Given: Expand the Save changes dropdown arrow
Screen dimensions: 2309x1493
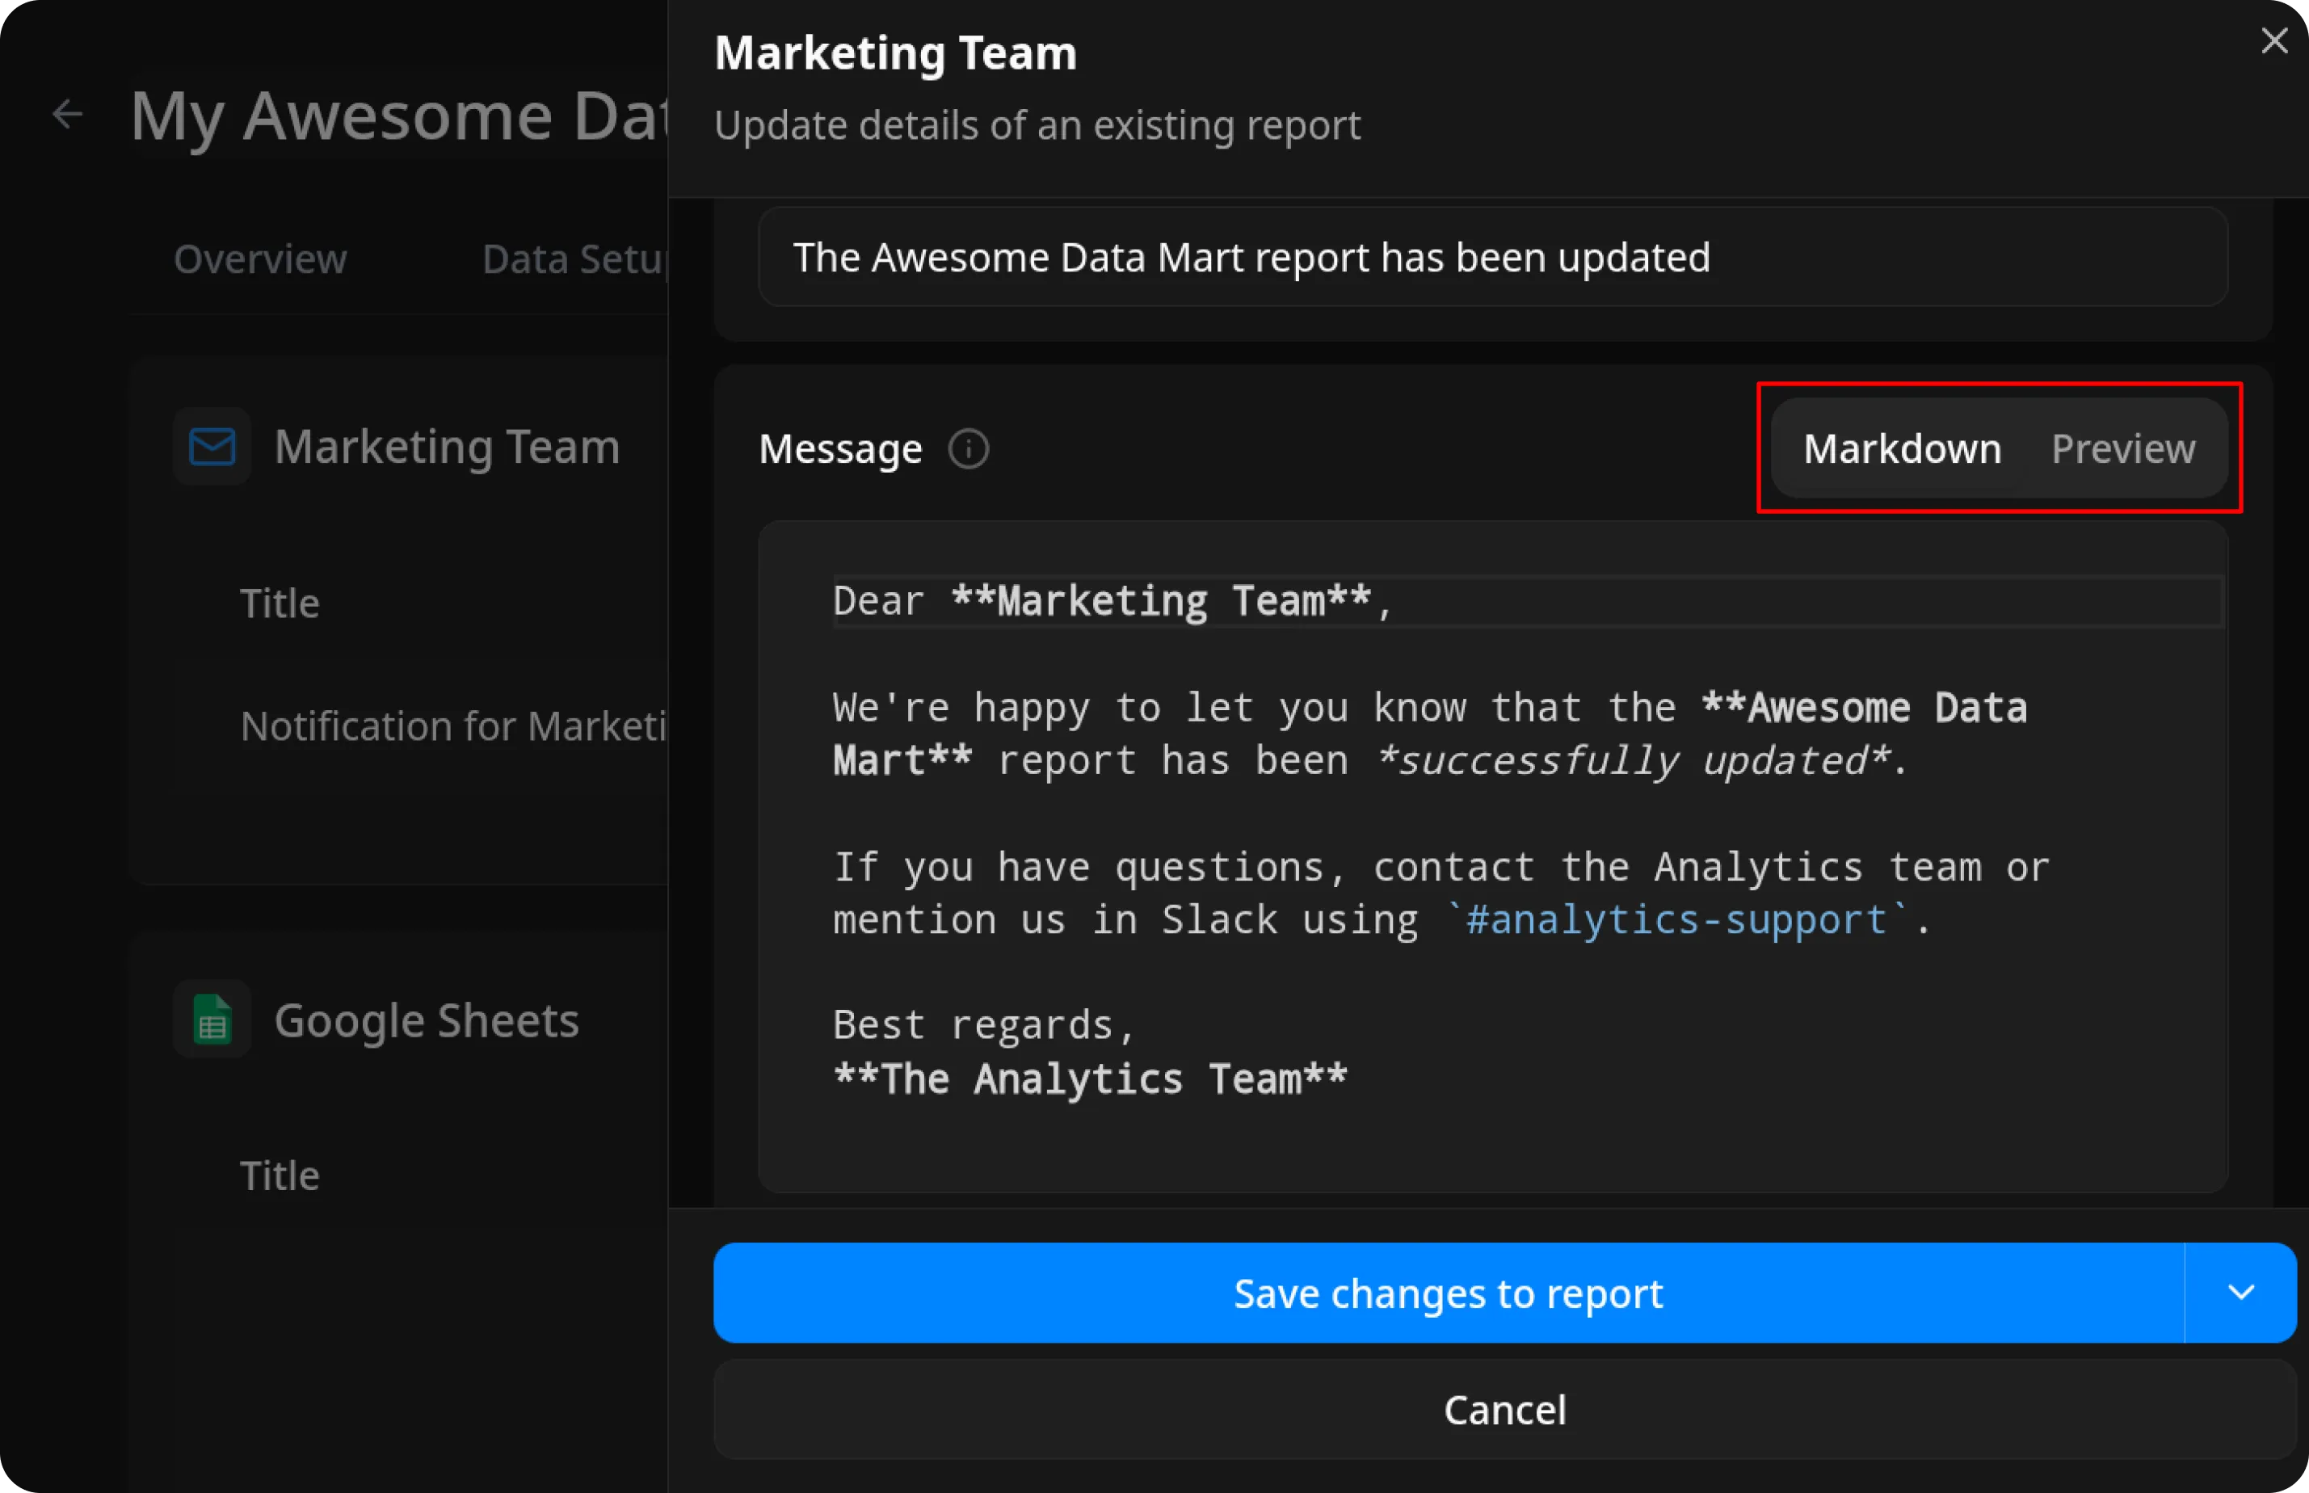Looking at the screenshot, I should click(x=2240, y=1293).
